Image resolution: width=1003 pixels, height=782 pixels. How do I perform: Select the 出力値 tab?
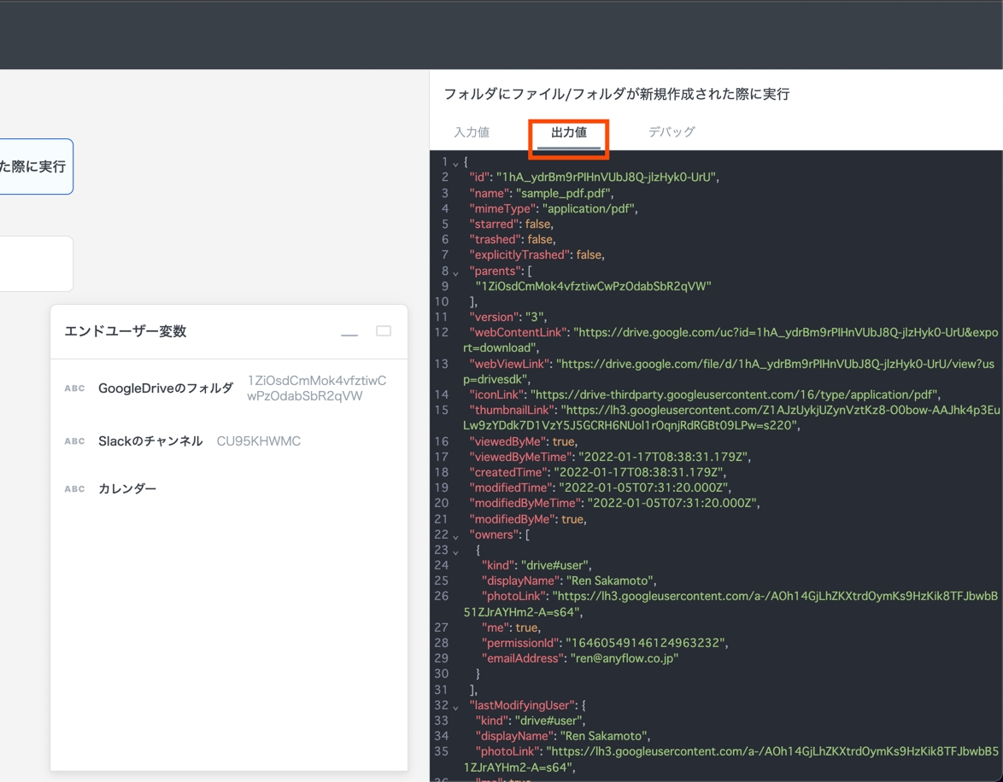[x=568, y=132]
